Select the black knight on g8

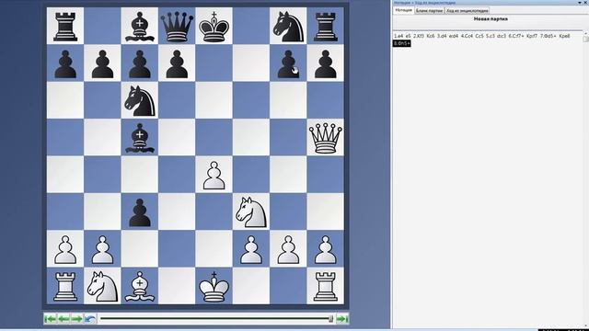(x=288, y=27)
